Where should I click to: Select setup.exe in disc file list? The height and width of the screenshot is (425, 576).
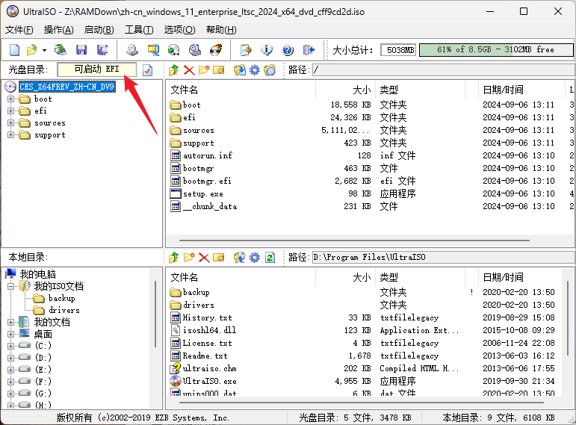tap(202, 193)
